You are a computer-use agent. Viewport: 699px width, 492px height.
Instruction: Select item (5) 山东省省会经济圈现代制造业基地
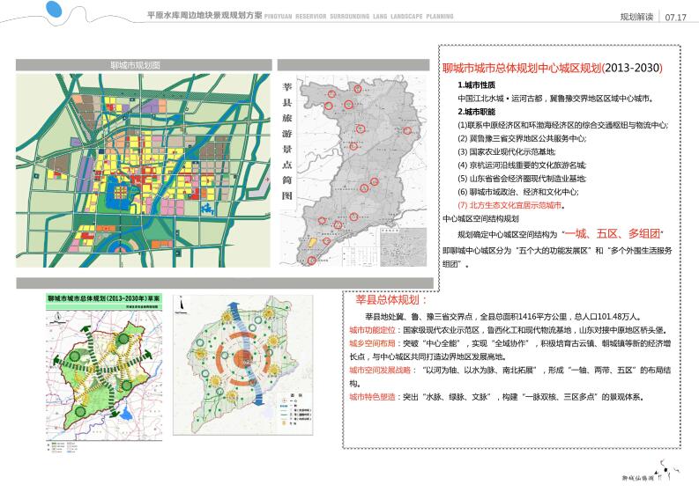[x=522, y=179]
